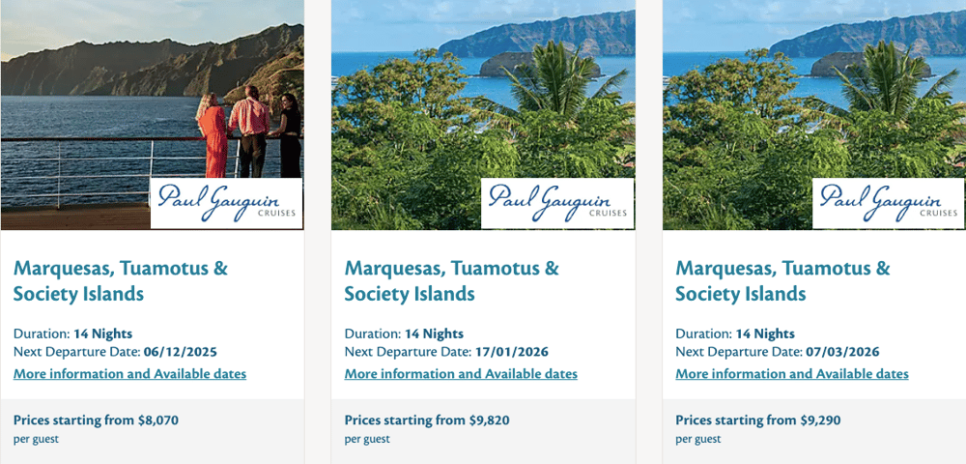Select the "Prices starting from $9,290" text

[x=758, y=420]
